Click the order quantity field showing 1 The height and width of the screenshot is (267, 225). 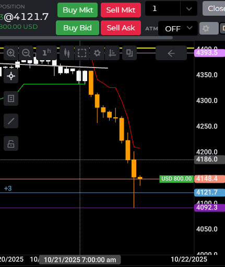tap(163, 8)
